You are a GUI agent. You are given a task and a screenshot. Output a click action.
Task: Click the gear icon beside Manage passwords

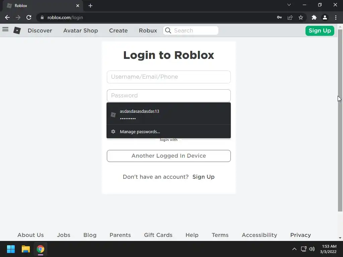113,132
